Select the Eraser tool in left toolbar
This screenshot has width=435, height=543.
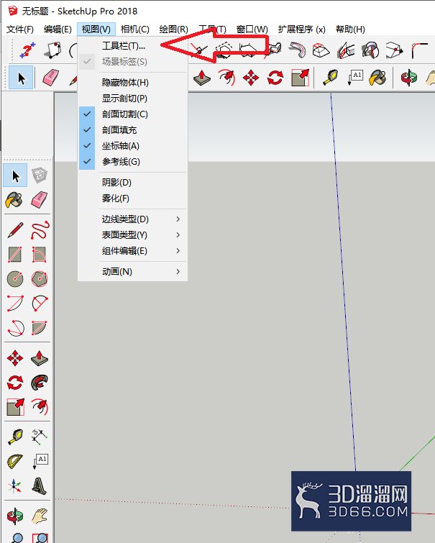(x=39, y=200)
